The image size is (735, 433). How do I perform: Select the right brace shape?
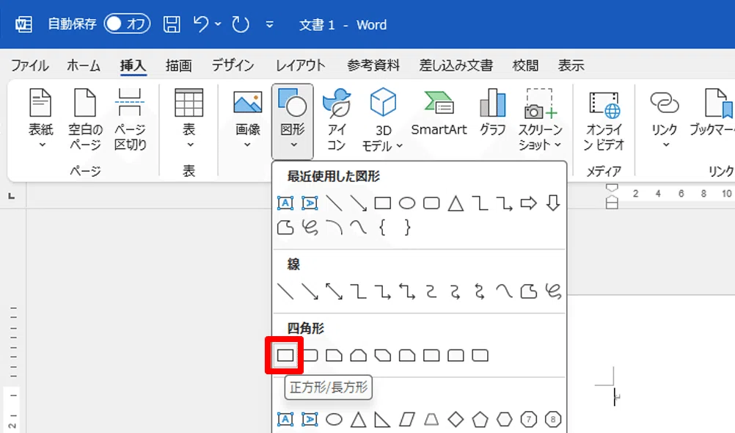click(407, 228)
